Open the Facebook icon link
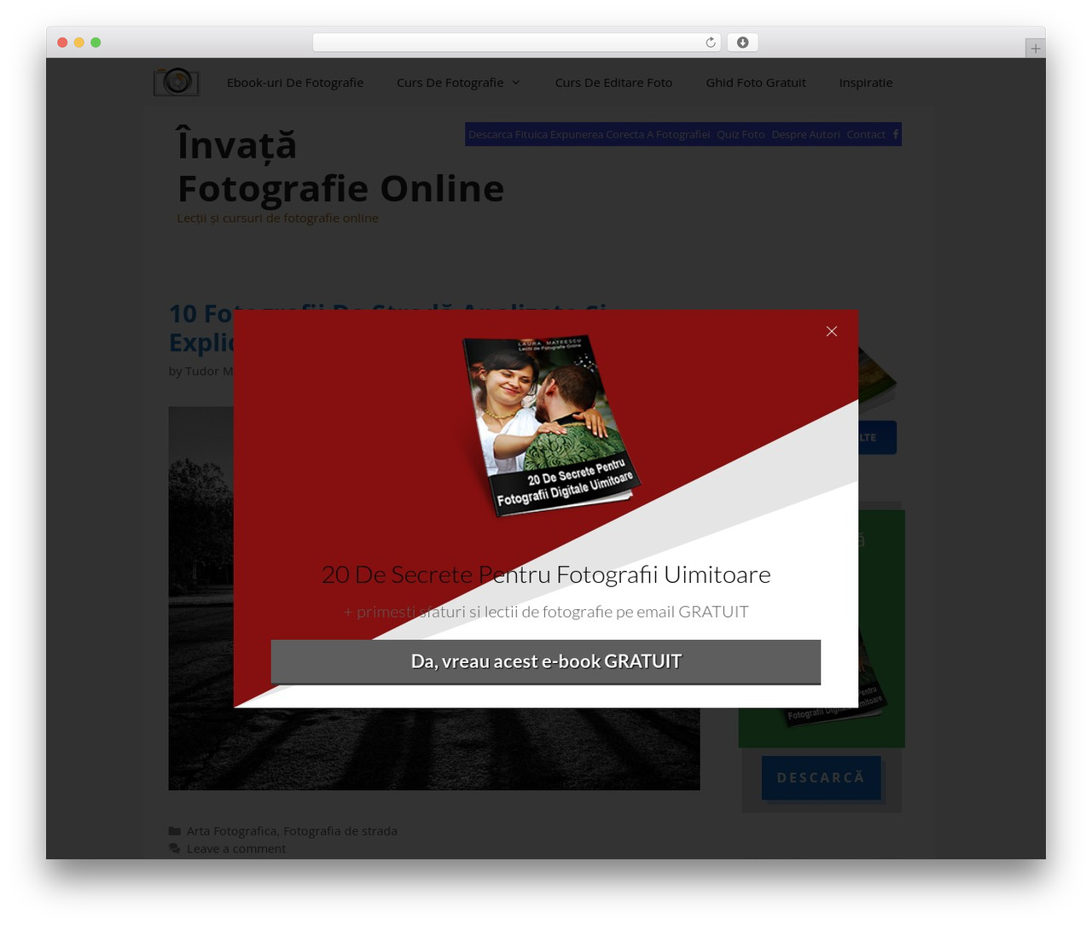1092x925 pixels. point(896,135)
